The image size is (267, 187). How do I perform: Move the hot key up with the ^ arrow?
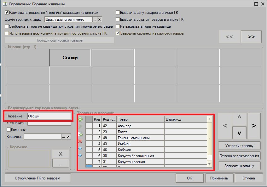[239, 119]
